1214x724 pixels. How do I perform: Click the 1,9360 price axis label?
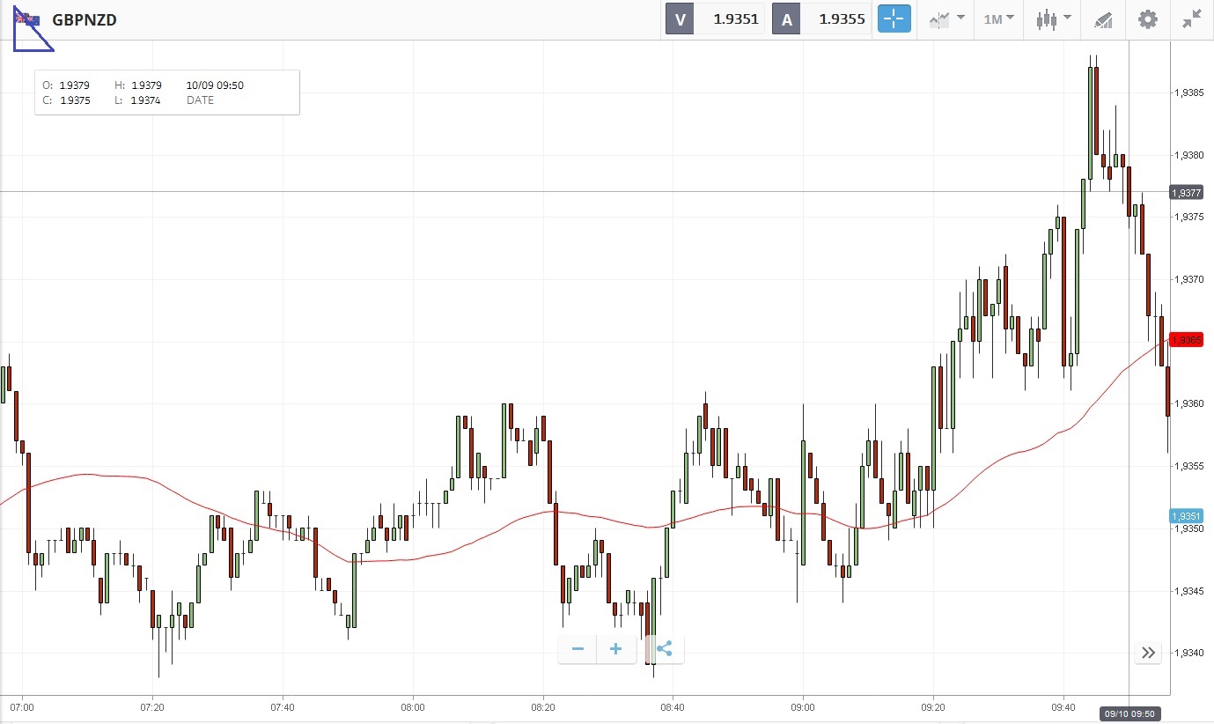1188,403
